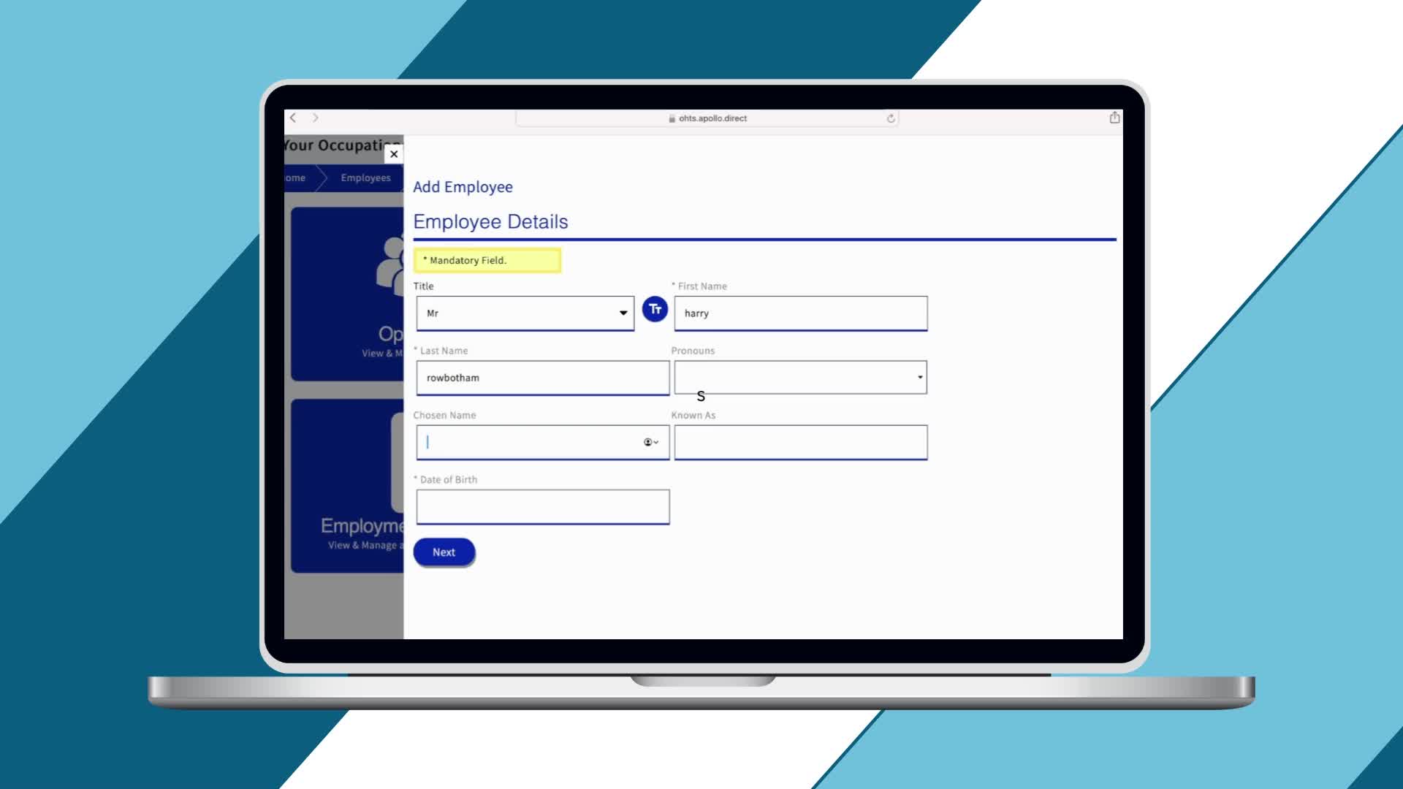Viewport: 1403px width, 789px height.
Task: Click the secure site lock icon
Action: tap(671, 118)
